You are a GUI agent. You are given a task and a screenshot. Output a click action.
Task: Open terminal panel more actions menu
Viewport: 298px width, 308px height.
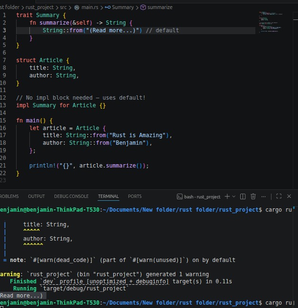tap(263, 196)
